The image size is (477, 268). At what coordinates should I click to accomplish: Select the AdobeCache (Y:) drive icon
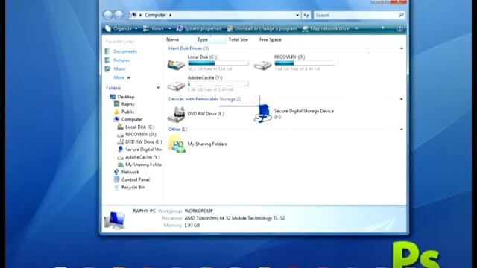point(176,86)
